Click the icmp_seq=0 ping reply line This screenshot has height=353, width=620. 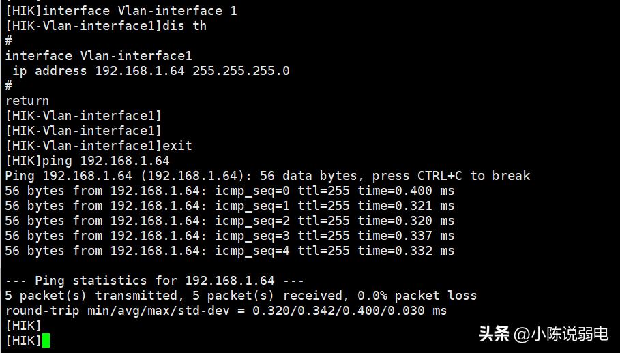tap(229, 191)
